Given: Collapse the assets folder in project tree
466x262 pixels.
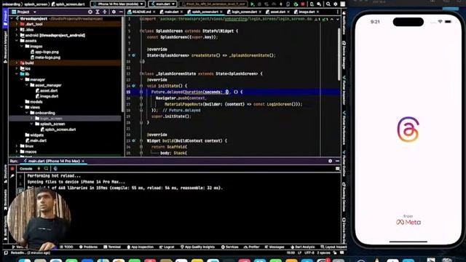Looking at the screenshot, I should 17,41.
